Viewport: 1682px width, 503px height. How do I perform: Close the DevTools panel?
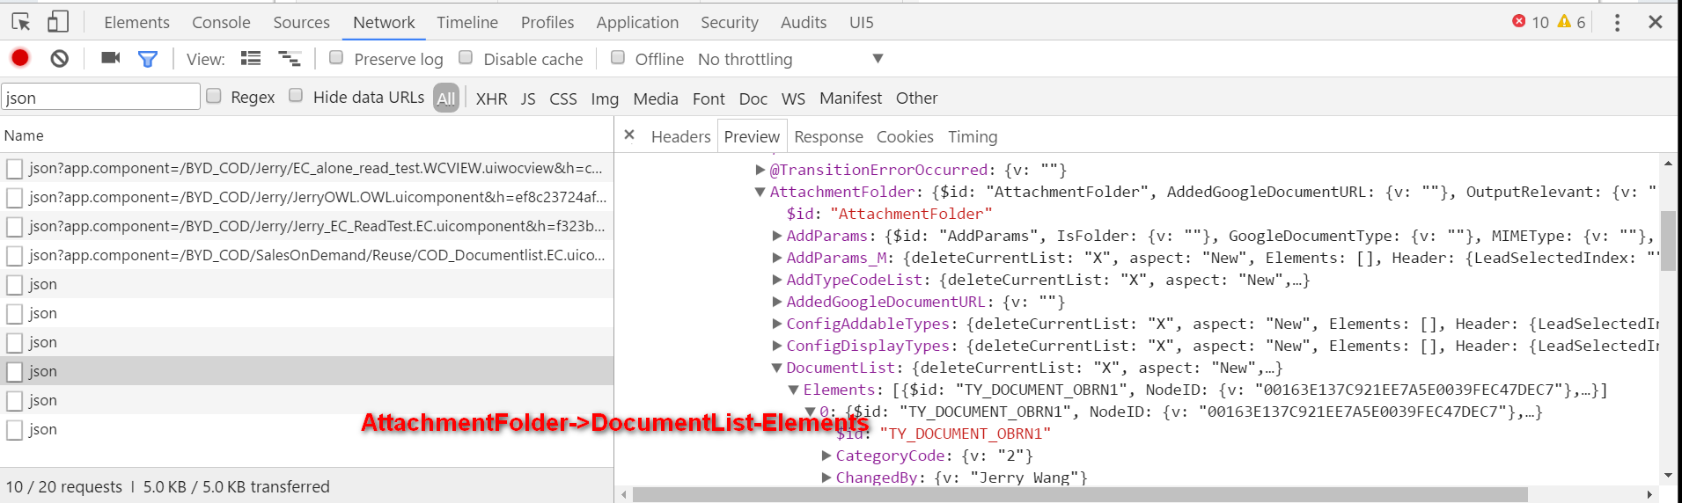coord(1655,22)
